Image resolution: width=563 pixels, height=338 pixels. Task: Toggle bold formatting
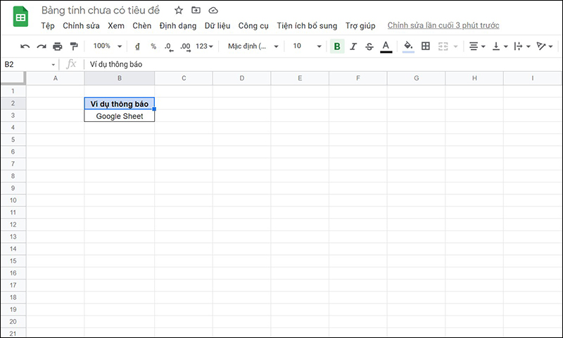(x=337, y=46)
